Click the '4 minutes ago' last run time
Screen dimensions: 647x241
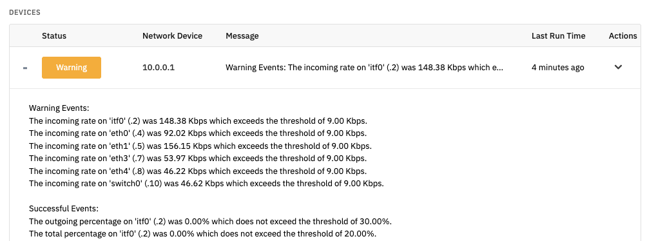(x=558, y=67)
